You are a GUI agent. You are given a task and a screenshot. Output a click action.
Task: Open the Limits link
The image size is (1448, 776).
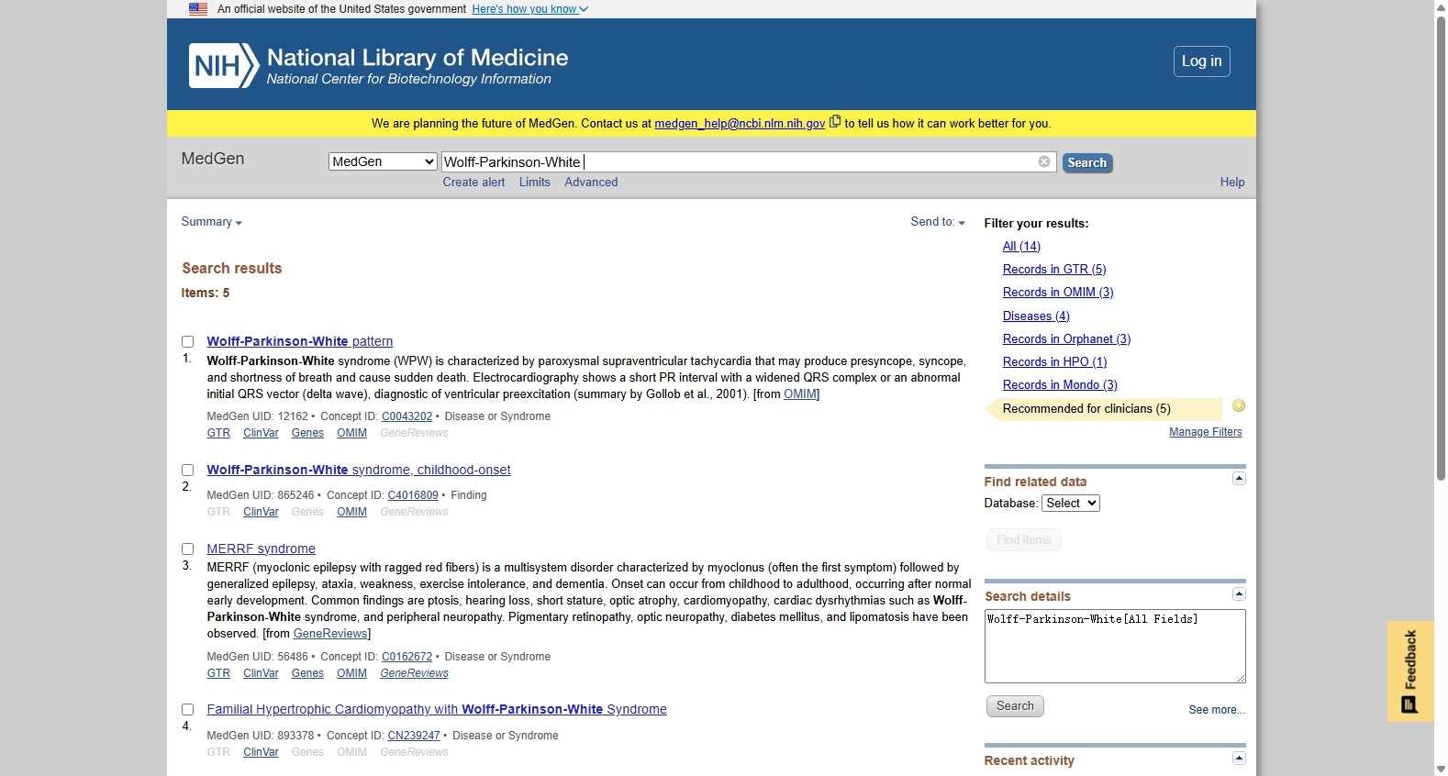click(535, 183)
